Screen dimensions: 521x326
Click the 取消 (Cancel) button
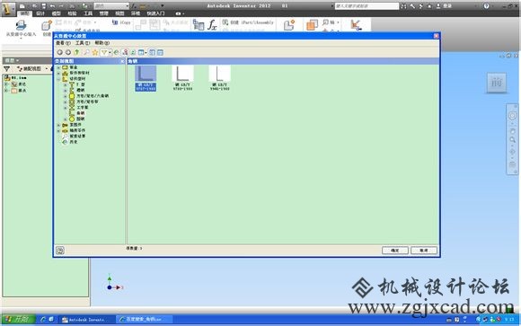pos(424,251)
